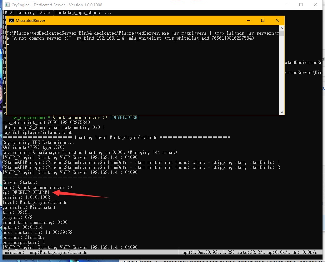Image resolution: width=325 pixels, height=262 pixels.
Task: Click the 'Server Status:' heading
Action: point(20,182)
